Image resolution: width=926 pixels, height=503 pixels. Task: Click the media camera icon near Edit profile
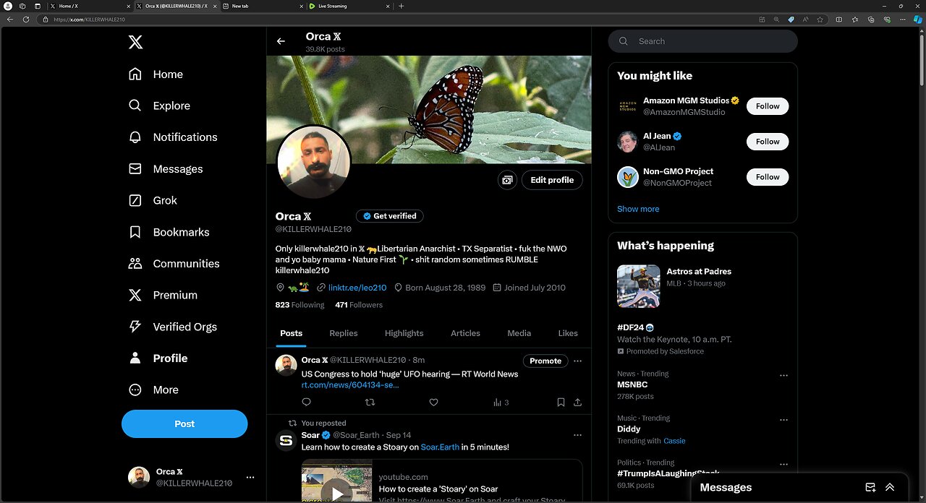click(x=507, y=180)
